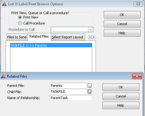The width and height of the screenshot is (145, 116).
Task: Click the List & Label title bar app icon
Action: tap(4, 4)
